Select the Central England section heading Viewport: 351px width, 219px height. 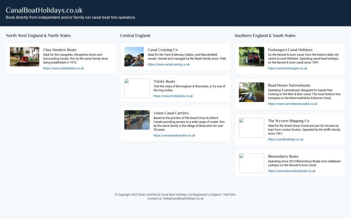(135, 36)
